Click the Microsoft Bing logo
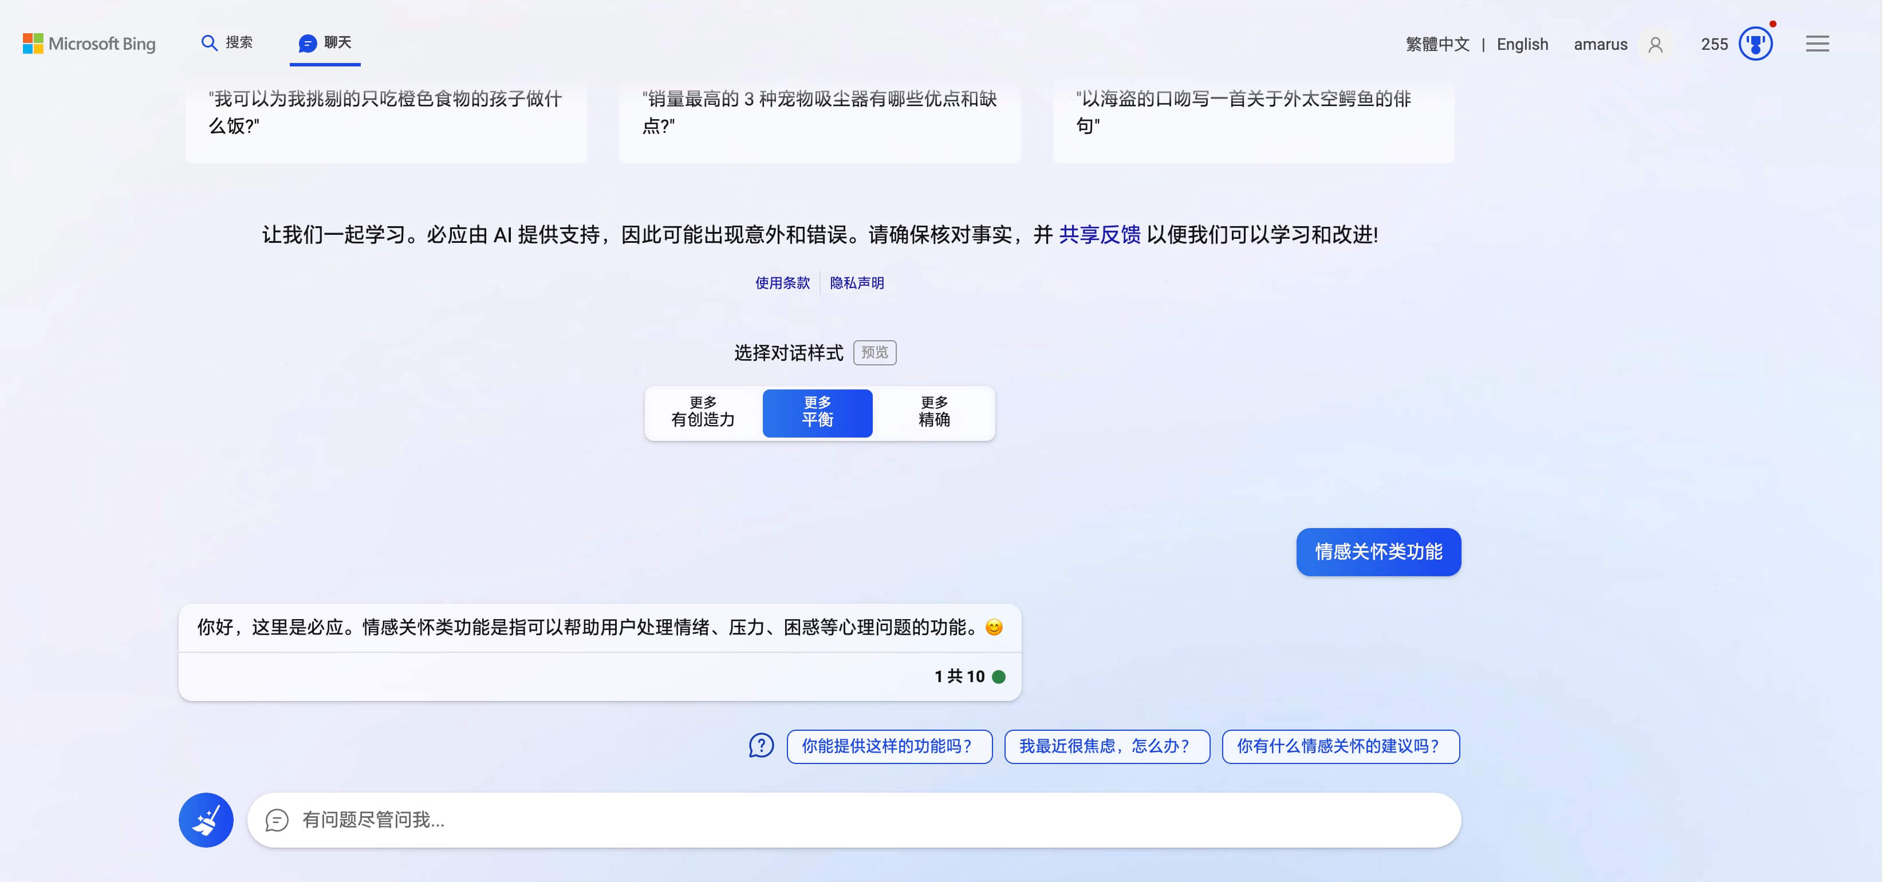The image size is (1883, 882). tap(89, 43)
